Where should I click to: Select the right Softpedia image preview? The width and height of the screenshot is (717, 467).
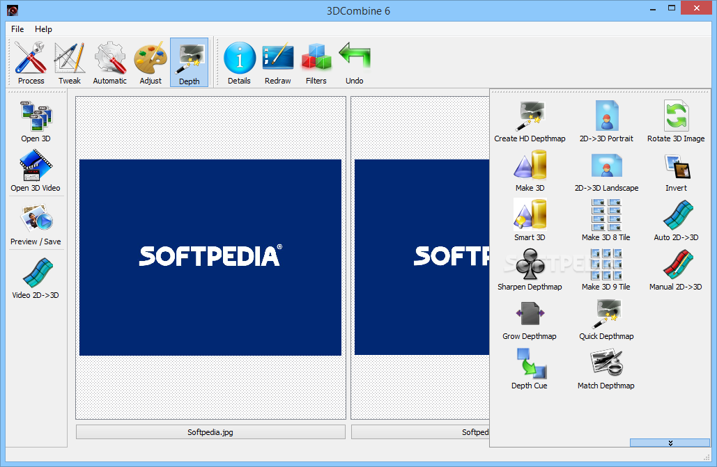point(422,258)
